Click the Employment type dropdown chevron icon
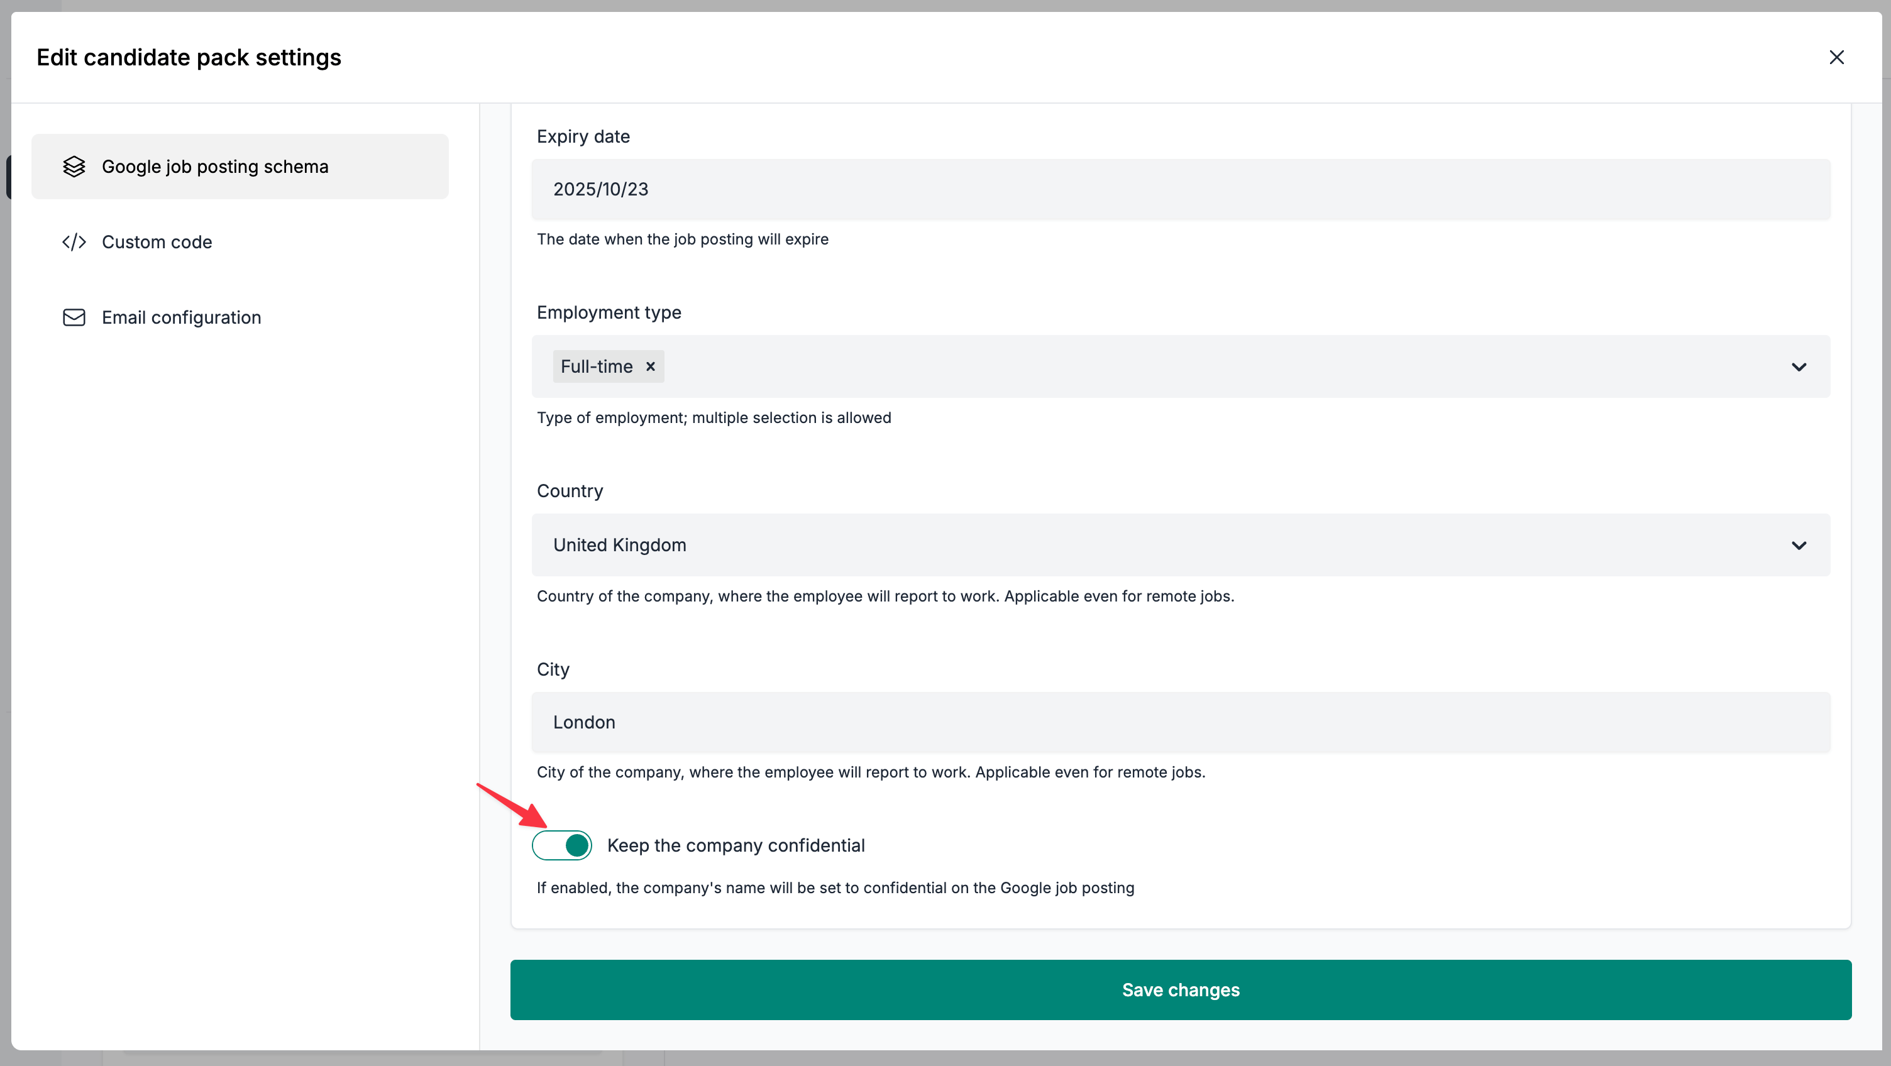Screen dimensions: 1891x1066 pyautogui.click(x=1799, y=366)
